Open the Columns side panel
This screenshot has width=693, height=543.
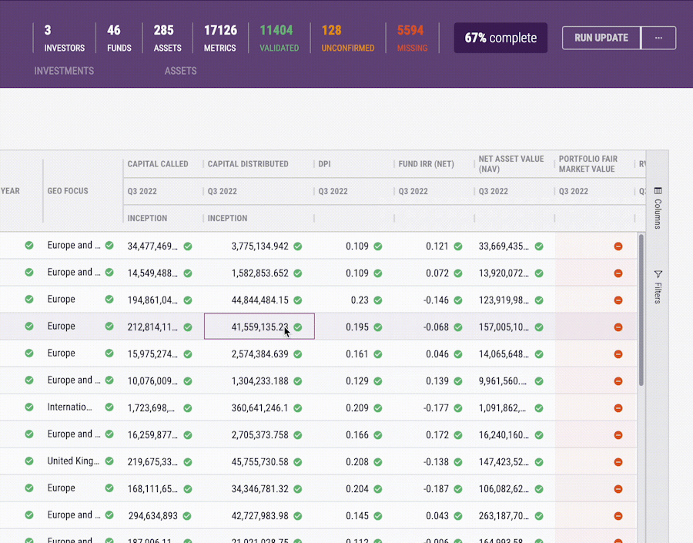click(658, 208)
